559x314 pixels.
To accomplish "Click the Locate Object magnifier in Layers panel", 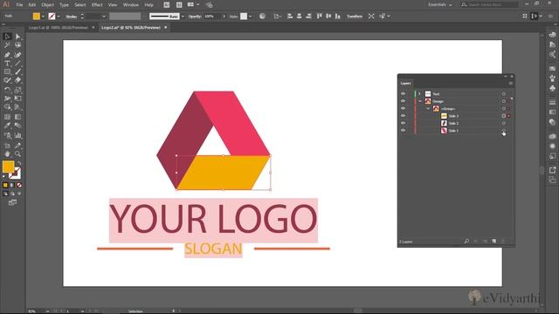I will tap(466, 242).
